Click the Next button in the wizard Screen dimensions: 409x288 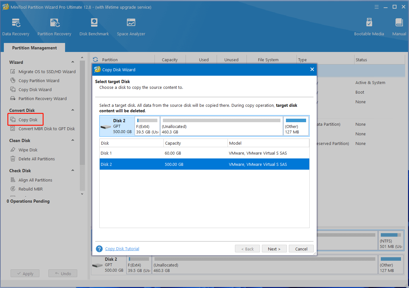[x=274, y=249]
